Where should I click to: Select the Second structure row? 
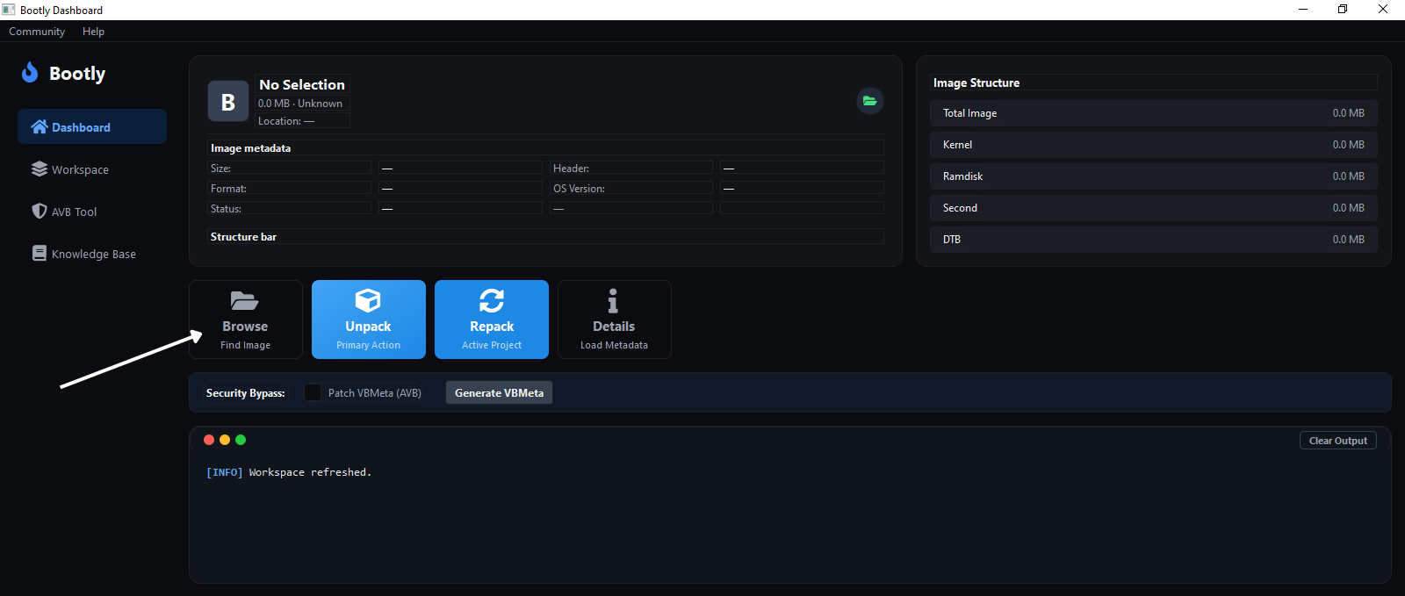pyautogui.click(x=1153, y=208)
